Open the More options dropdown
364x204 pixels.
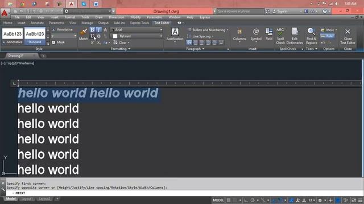tap(329, 30)
